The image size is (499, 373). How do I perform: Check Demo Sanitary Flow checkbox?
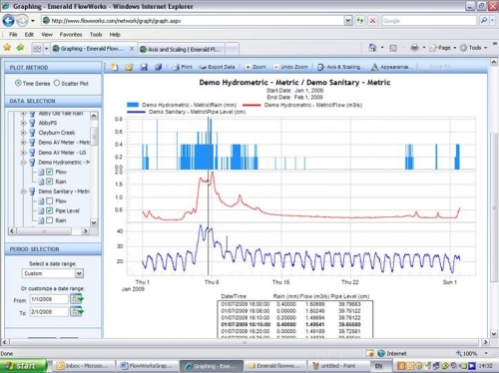[50, 200]
